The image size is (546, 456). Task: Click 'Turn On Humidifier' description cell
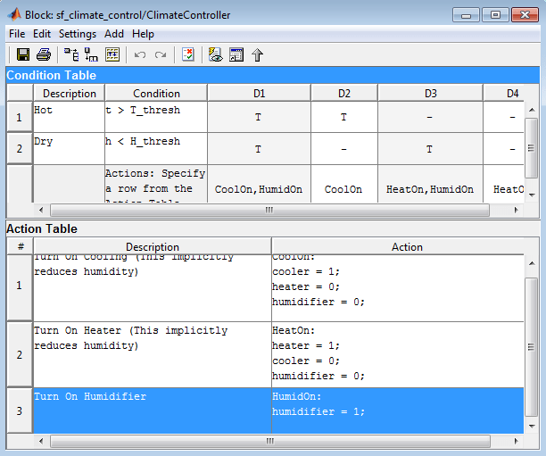(x=153, y=410)
